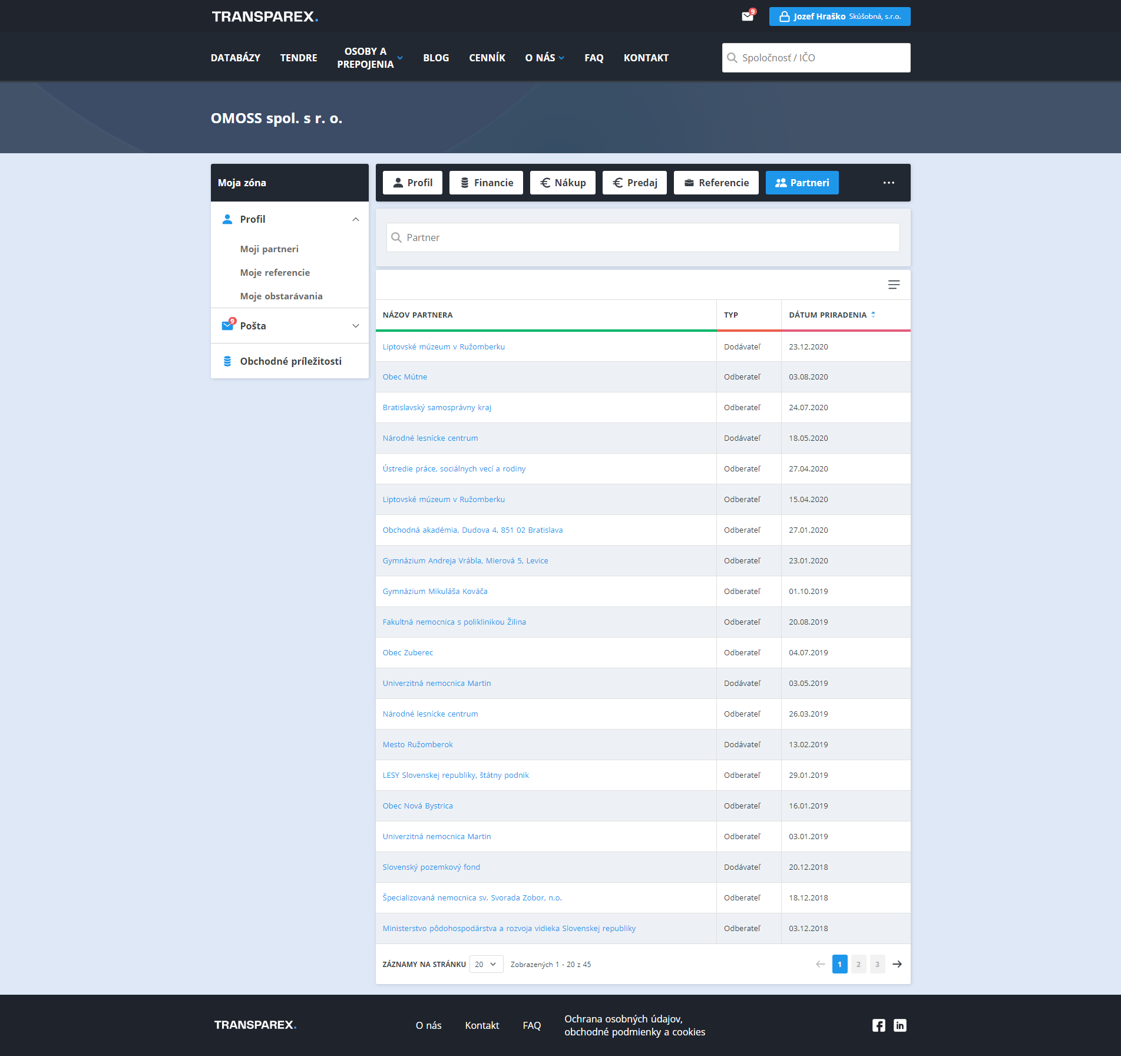
Task: Expand the Pošta section in sidebar
Action: coord(355,326)
